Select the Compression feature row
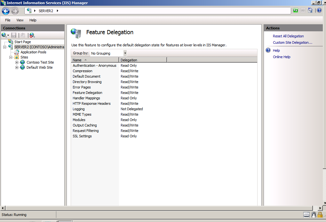This screenshot has height=222, width=326. tap(164, 71)
